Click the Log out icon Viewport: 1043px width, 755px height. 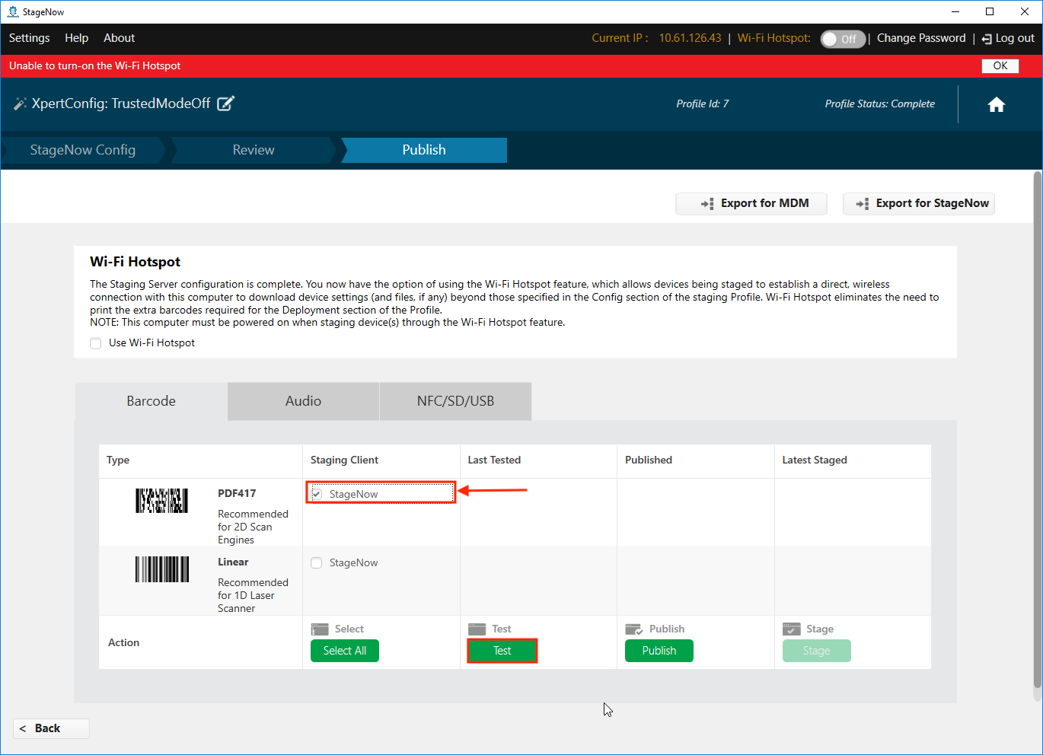987,39
